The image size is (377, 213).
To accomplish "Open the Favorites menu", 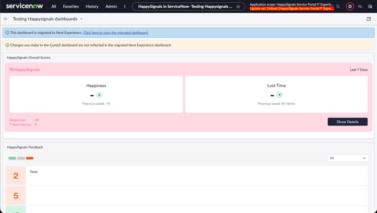I will [71, 7].
